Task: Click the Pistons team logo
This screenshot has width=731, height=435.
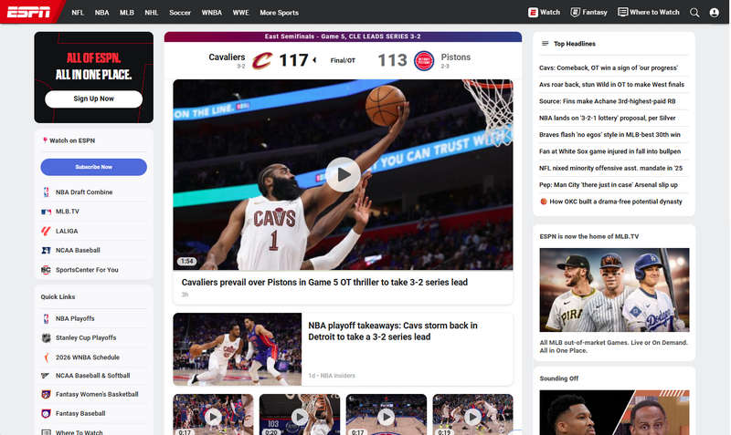Action: (x=424, y=60)
